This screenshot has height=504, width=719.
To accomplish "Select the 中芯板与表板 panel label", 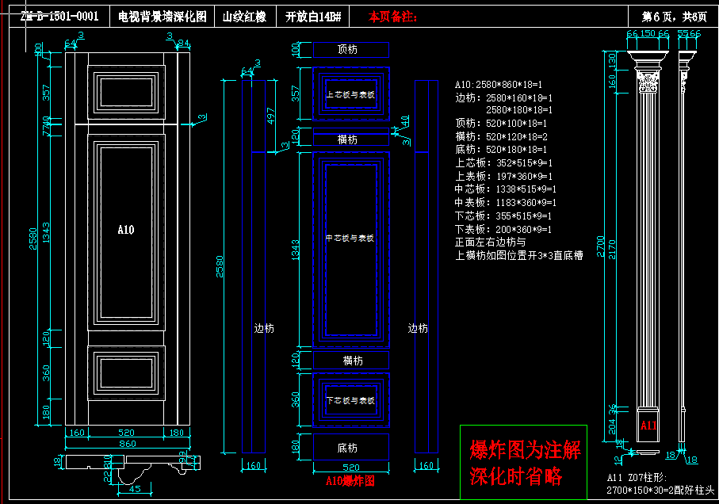I will 350,238.
